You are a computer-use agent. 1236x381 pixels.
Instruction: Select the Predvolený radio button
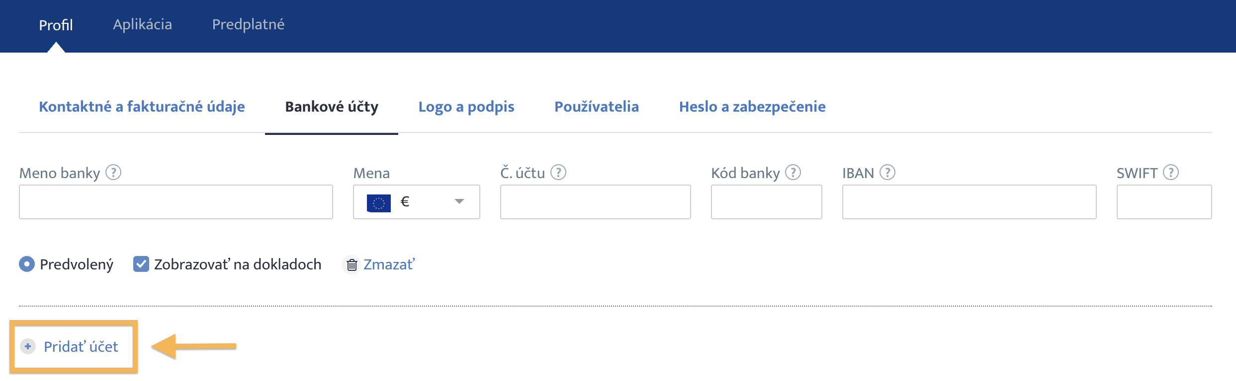(x=27, y=264)
